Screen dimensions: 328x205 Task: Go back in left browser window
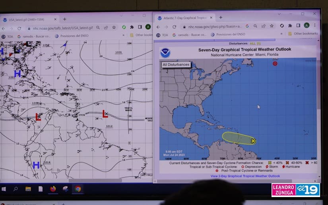4,29
